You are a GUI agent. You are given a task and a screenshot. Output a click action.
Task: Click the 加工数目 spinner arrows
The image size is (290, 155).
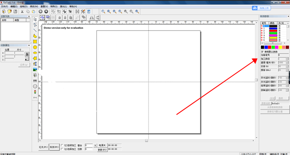click(x=287, y=59)
